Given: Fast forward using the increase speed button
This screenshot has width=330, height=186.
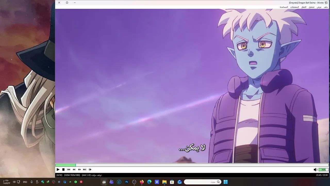Looking at the screenshot, I should pyautogui.click(x=79, y=169).
